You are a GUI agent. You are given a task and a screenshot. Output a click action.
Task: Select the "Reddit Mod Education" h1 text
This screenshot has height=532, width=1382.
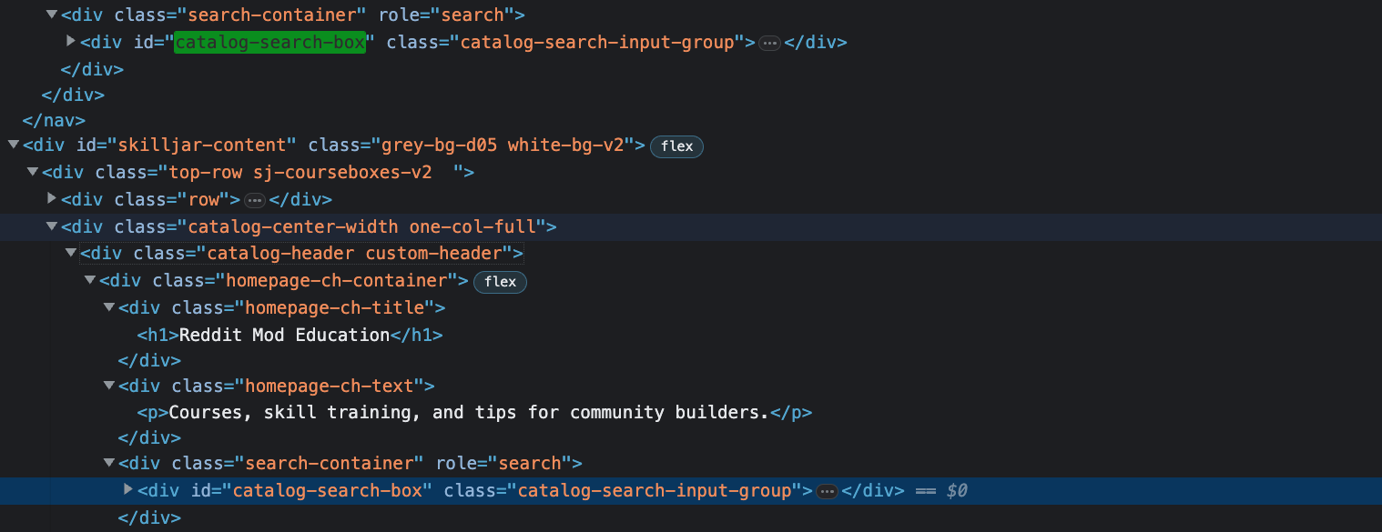pyautogui.click(x=285, y=335)
